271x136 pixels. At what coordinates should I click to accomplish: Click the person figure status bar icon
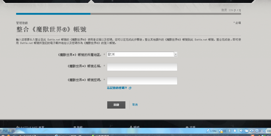pyautogui.click(x=229, y=131)
